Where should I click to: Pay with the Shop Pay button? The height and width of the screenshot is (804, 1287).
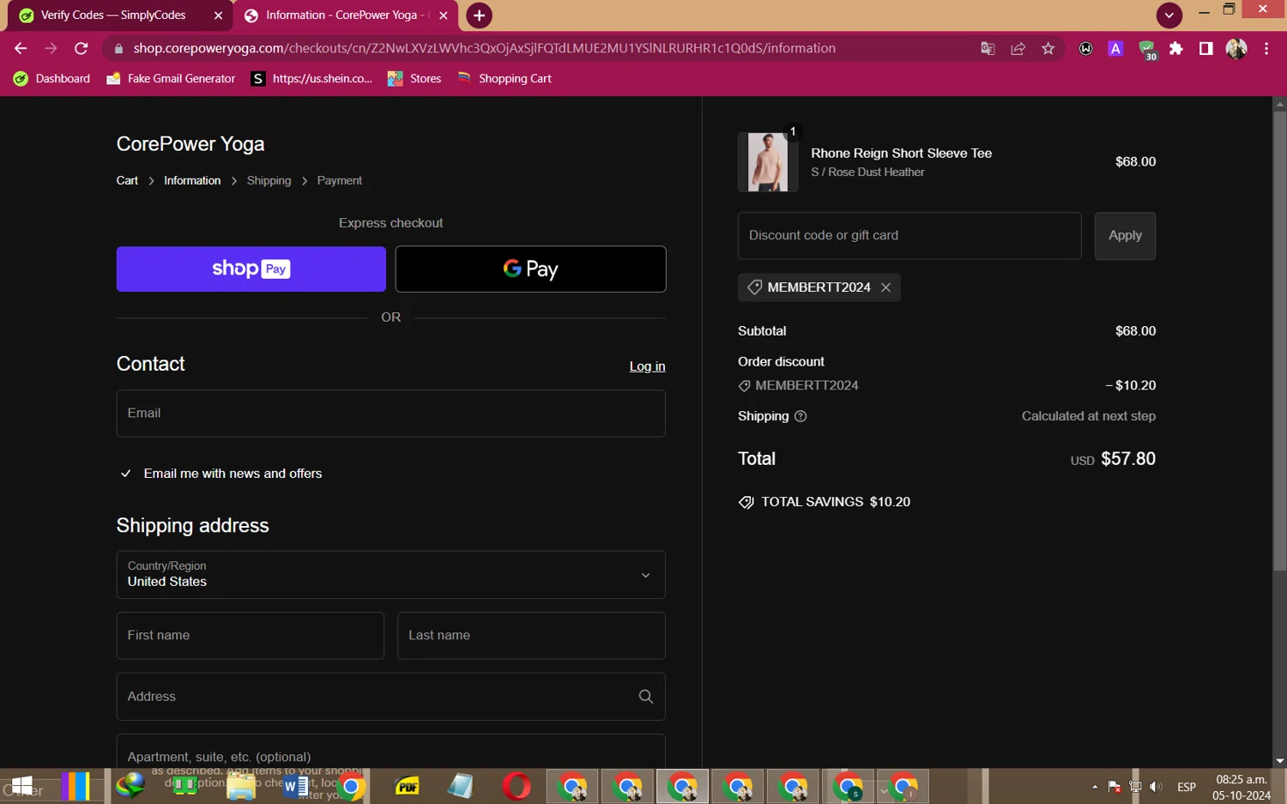(x=251, y=269)
